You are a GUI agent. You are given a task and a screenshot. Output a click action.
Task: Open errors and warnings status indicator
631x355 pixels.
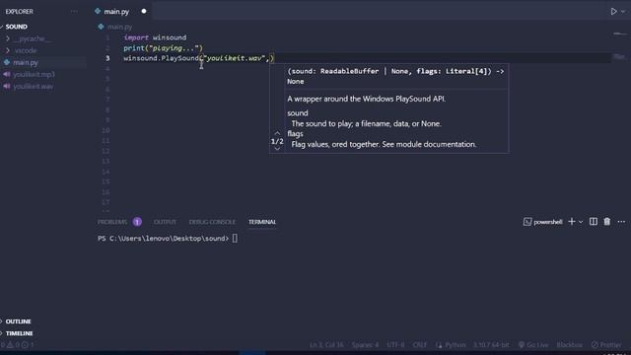point(17,345)
